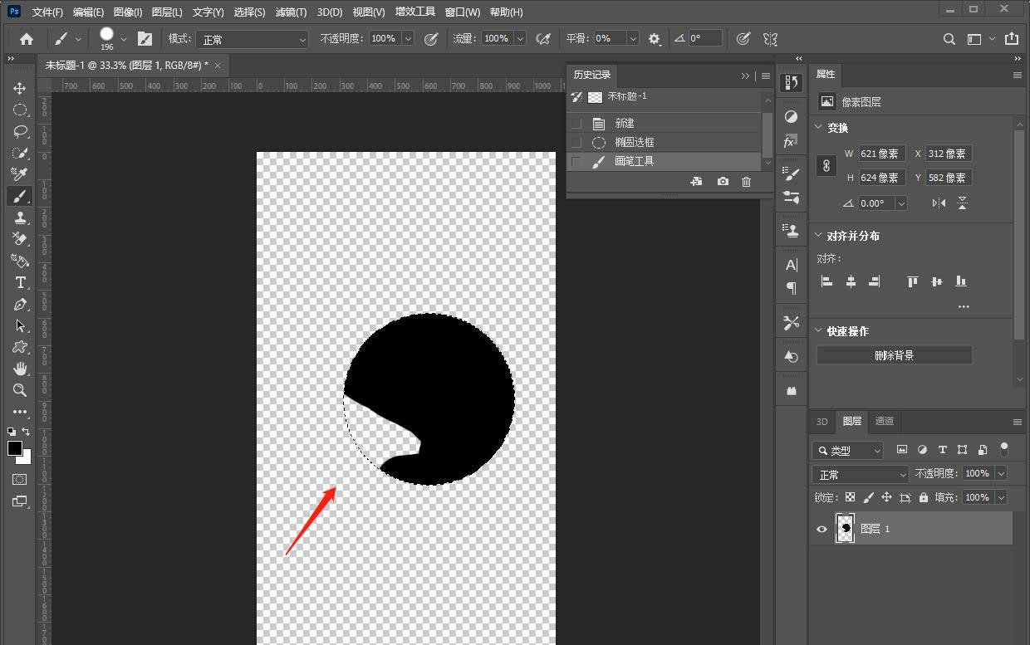The width and height of the screenshot is (1030, 645).
Task: Toggle lock all padlock icon
Action: pos(923,497)
